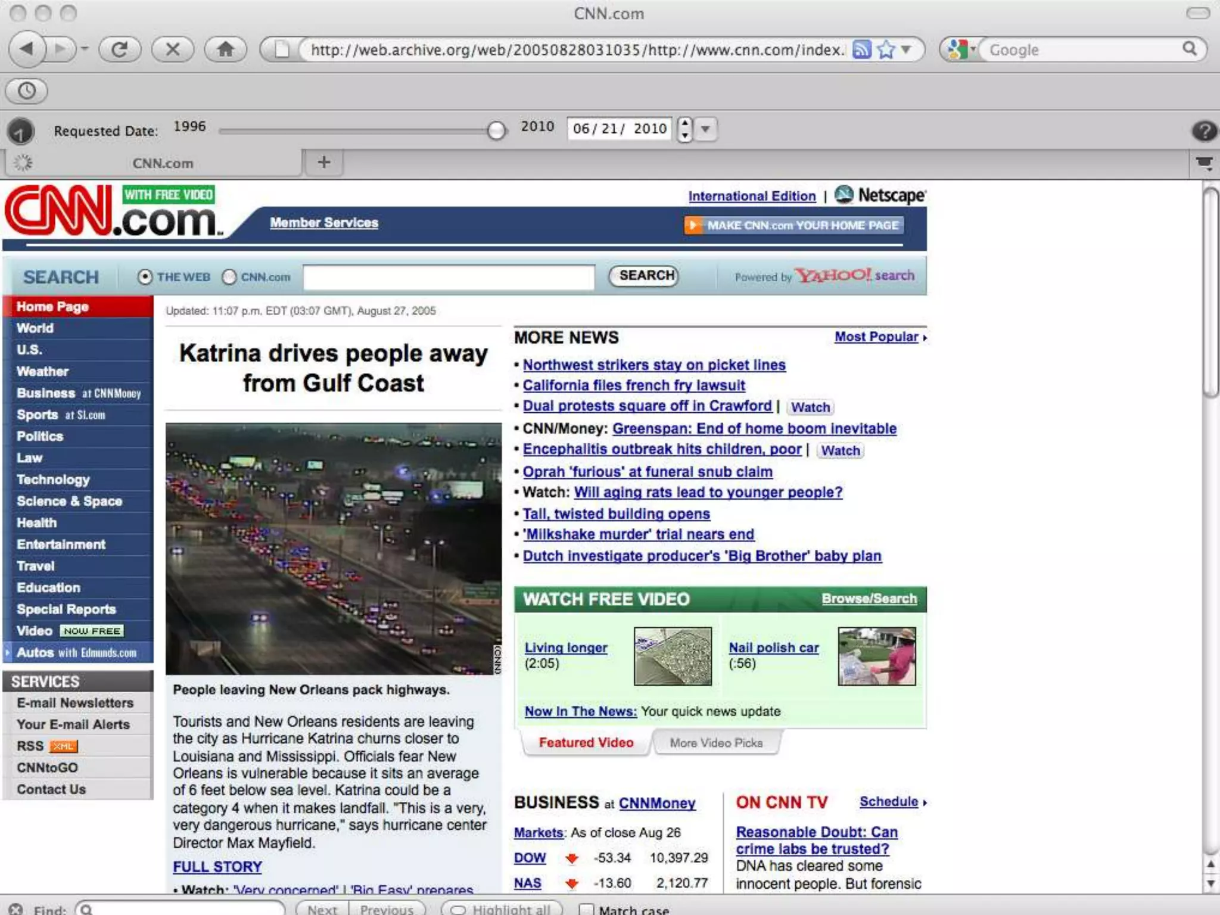Bookmark page with the star icon

(x=886, y=49)
